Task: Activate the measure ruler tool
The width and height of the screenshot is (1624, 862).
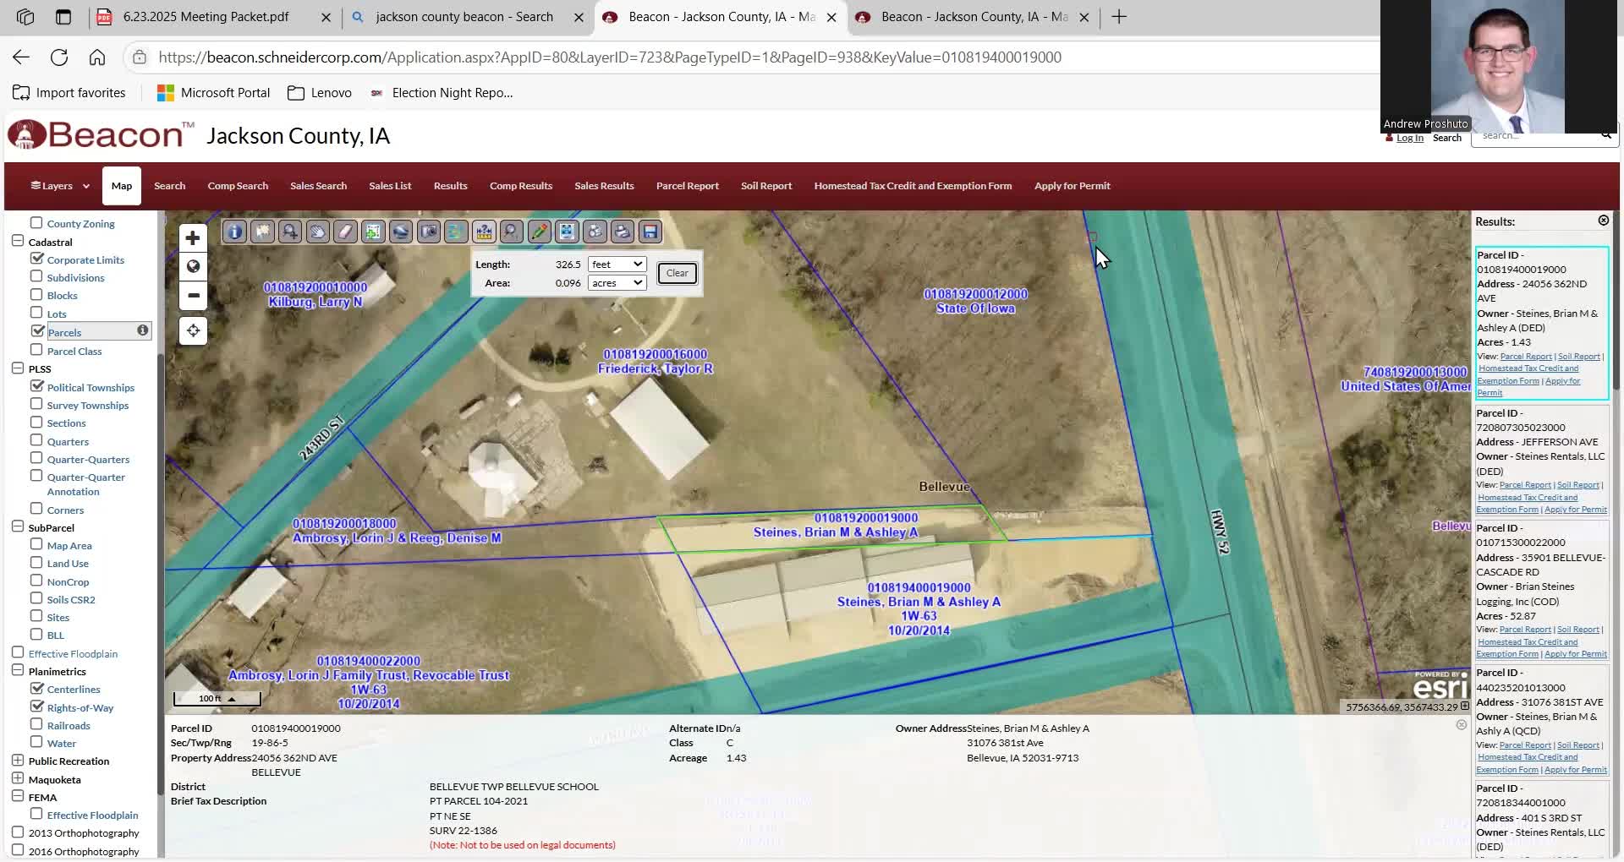Action: pos(484,232)
